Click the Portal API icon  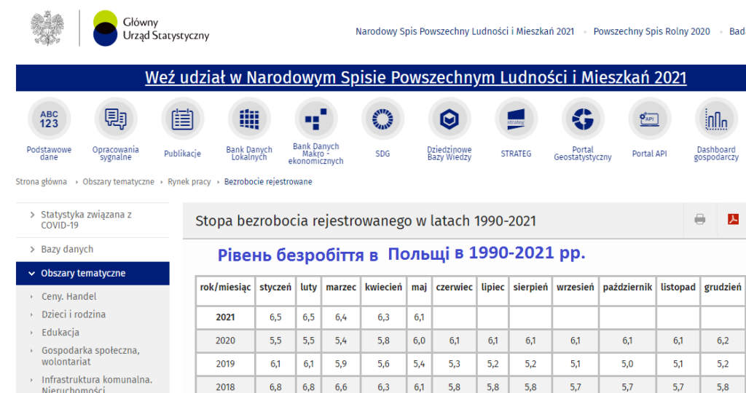tap(649, 119)
